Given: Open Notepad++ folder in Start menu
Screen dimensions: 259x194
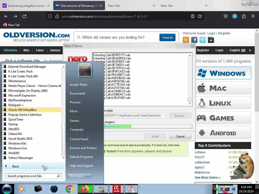Looking at the screenshot, I should tap(32, 105).
